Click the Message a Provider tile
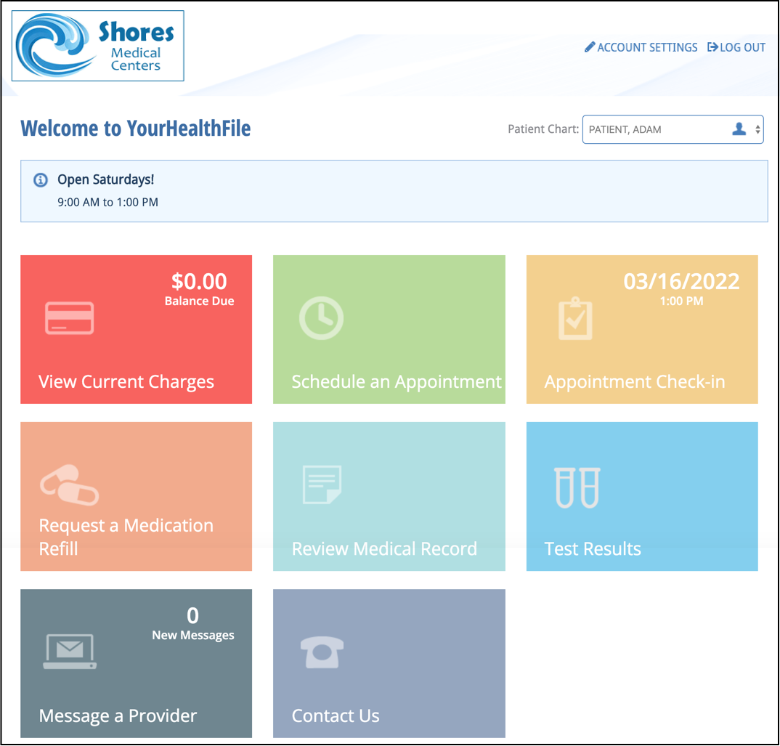780x746 pixels. [136, 663]
